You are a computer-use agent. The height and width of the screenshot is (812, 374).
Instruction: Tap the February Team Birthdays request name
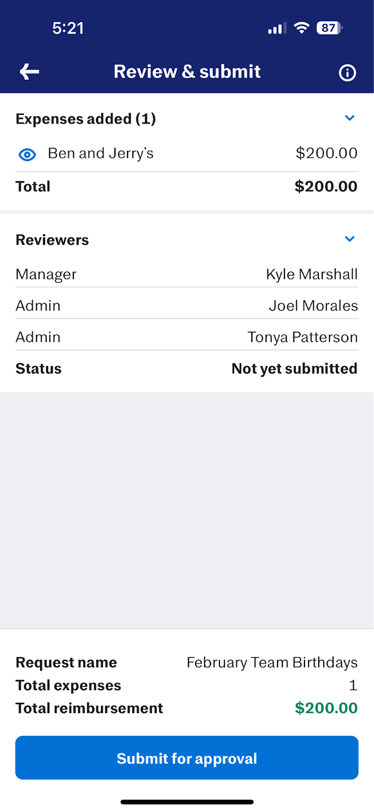click(x=272, y=662)
